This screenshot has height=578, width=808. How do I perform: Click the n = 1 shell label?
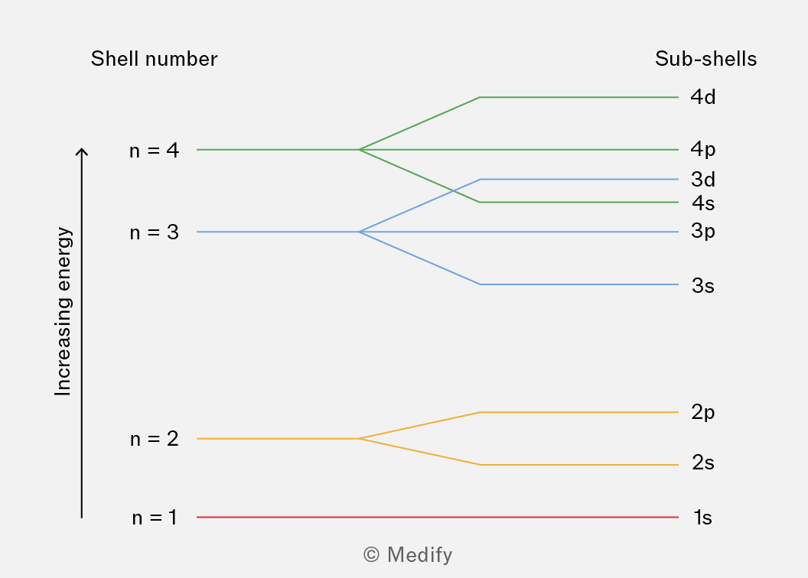point(154,518)
